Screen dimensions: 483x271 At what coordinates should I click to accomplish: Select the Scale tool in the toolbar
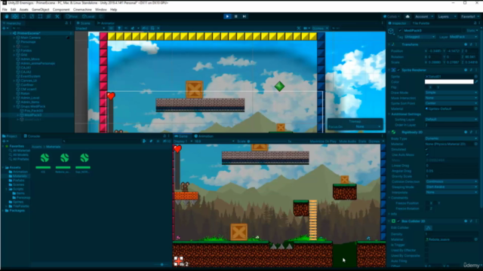[32, 17]
